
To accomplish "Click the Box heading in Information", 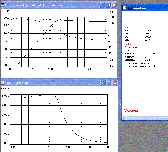I will click(x=127, y=27).
